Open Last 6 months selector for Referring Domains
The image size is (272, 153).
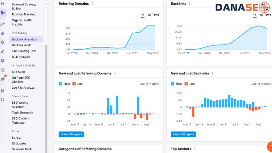(149, 84)
